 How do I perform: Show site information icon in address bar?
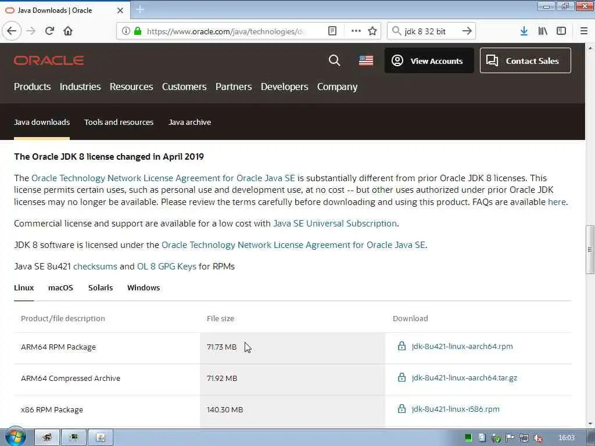point(126,31)
